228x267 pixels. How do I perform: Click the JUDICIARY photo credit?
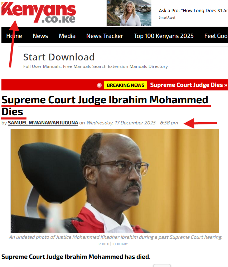[120, 244]
